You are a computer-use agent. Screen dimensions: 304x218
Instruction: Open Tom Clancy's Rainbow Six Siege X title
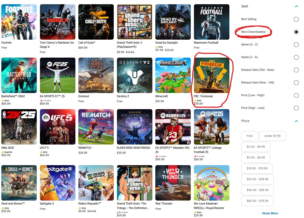pos(57,45)
